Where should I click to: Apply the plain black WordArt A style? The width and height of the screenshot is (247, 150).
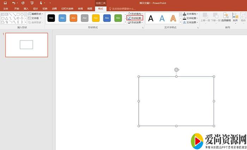(x=151, y=18)
